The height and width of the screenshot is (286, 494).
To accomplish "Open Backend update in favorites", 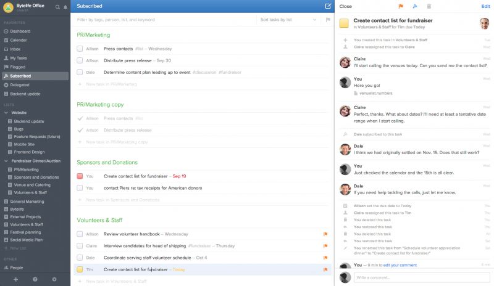I will [x=25, y=94].
